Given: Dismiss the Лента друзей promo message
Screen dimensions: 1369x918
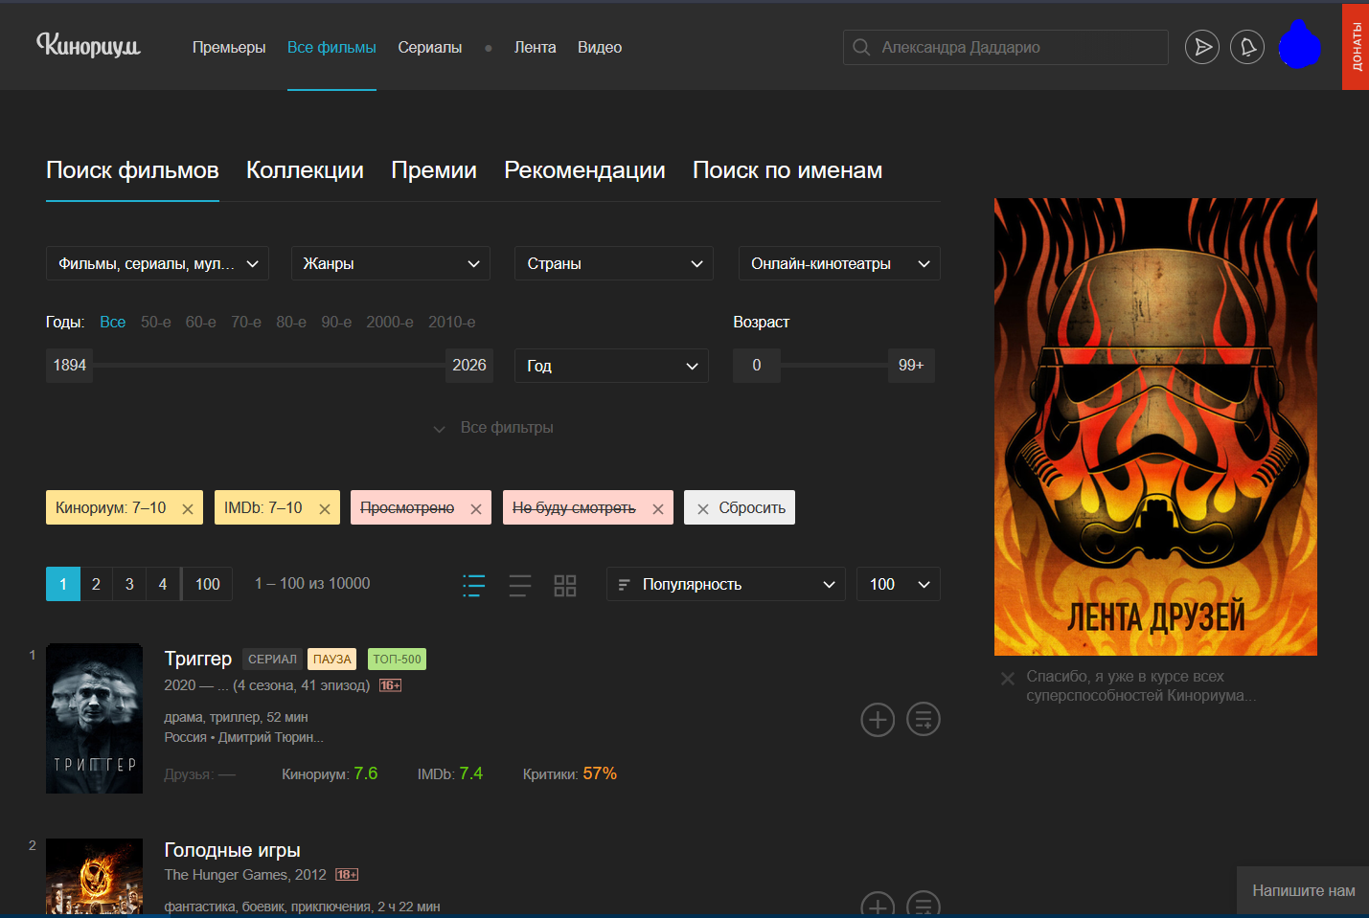Looking at the screenshot, I should coord(1008,679).
